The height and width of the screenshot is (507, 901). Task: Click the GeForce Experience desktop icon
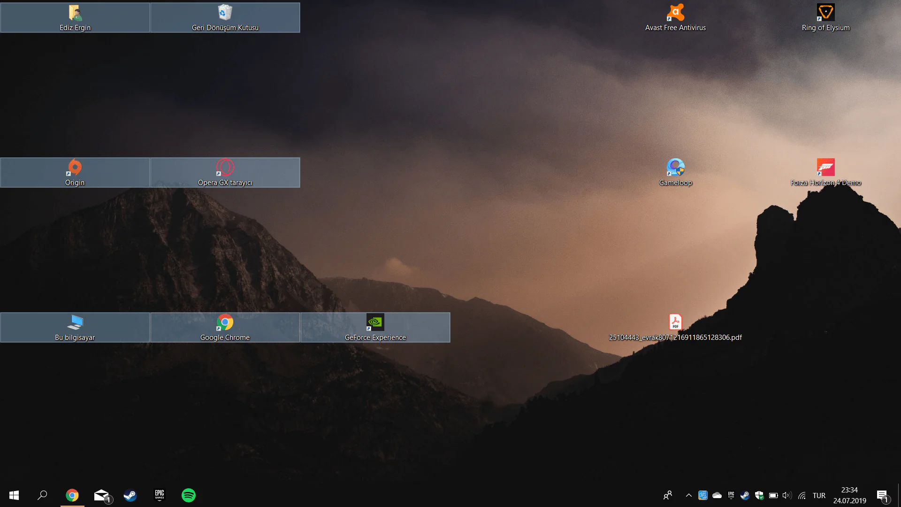pyautogui.click(x=375, y=327)
